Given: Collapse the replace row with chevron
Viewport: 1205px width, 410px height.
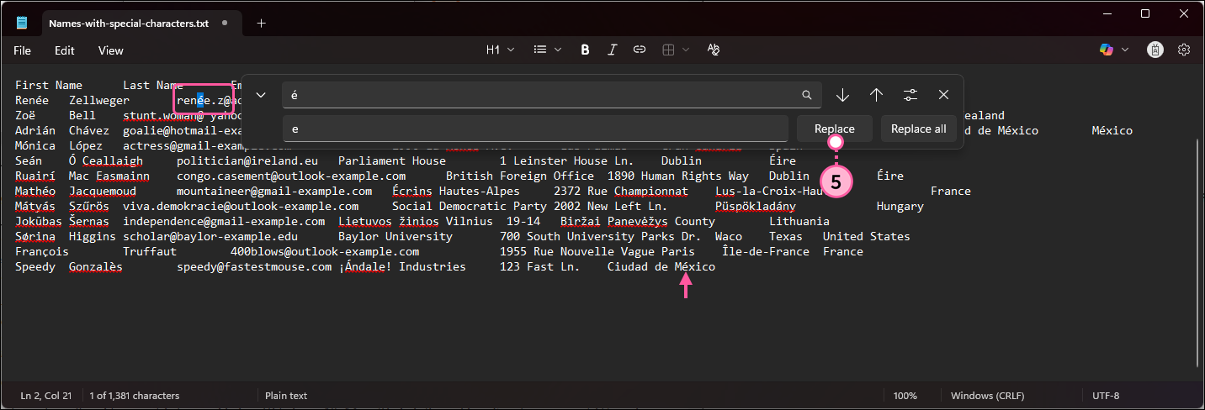Looking at the screenshot, I should click(260, 95).
